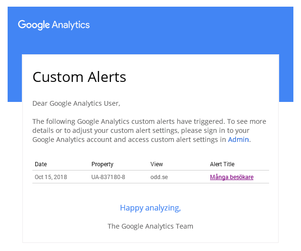
Task: Click the custom alerts triggered paragraph
Action: click(150, 131)
